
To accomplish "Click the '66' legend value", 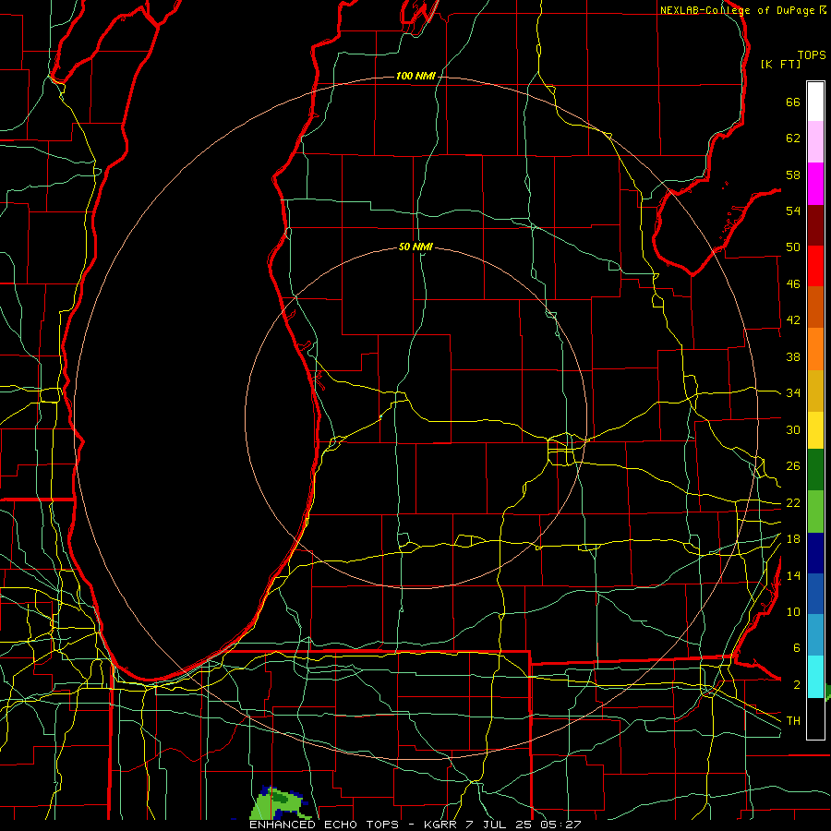I will (x=793, y=102).
